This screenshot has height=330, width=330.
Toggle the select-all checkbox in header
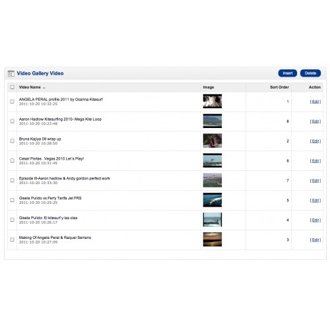coord(13,87)
